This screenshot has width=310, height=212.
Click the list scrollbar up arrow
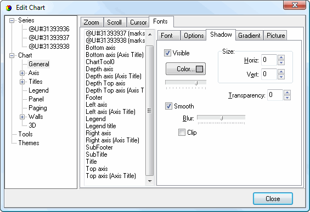tap(150, 35)
